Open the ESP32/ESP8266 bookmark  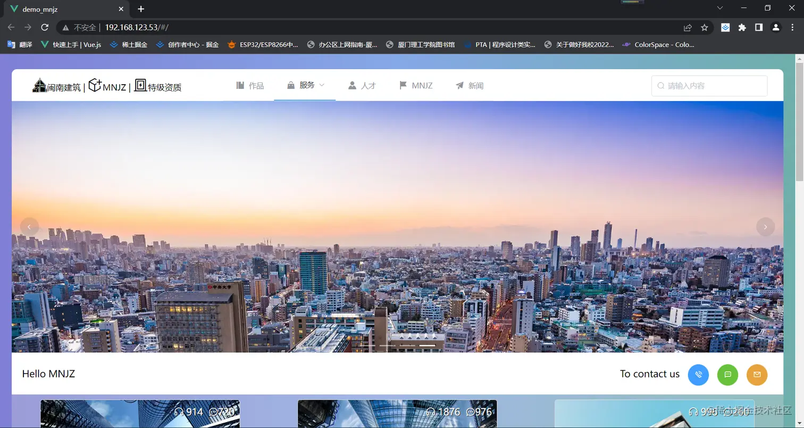[x=263, y=45]
